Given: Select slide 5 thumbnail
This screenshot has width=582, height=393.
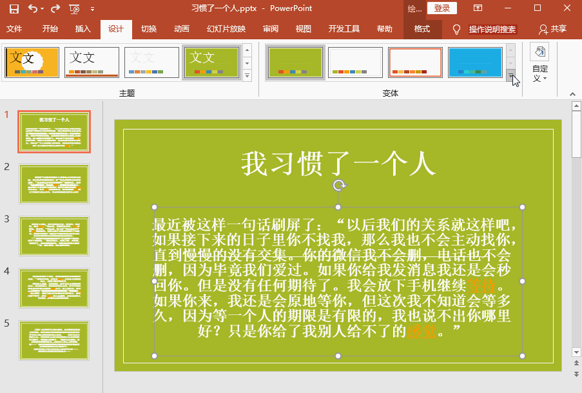Looking at the screenshot, I should (54, 341).
